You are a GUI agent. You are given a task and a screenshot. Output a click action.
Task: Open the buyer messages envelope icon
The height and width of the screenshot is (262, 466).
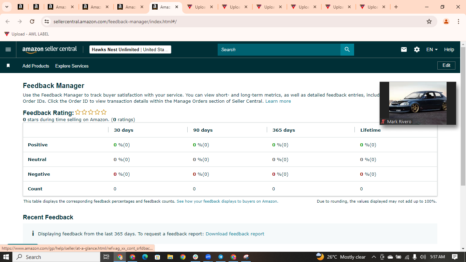click(x=404, y=49)
